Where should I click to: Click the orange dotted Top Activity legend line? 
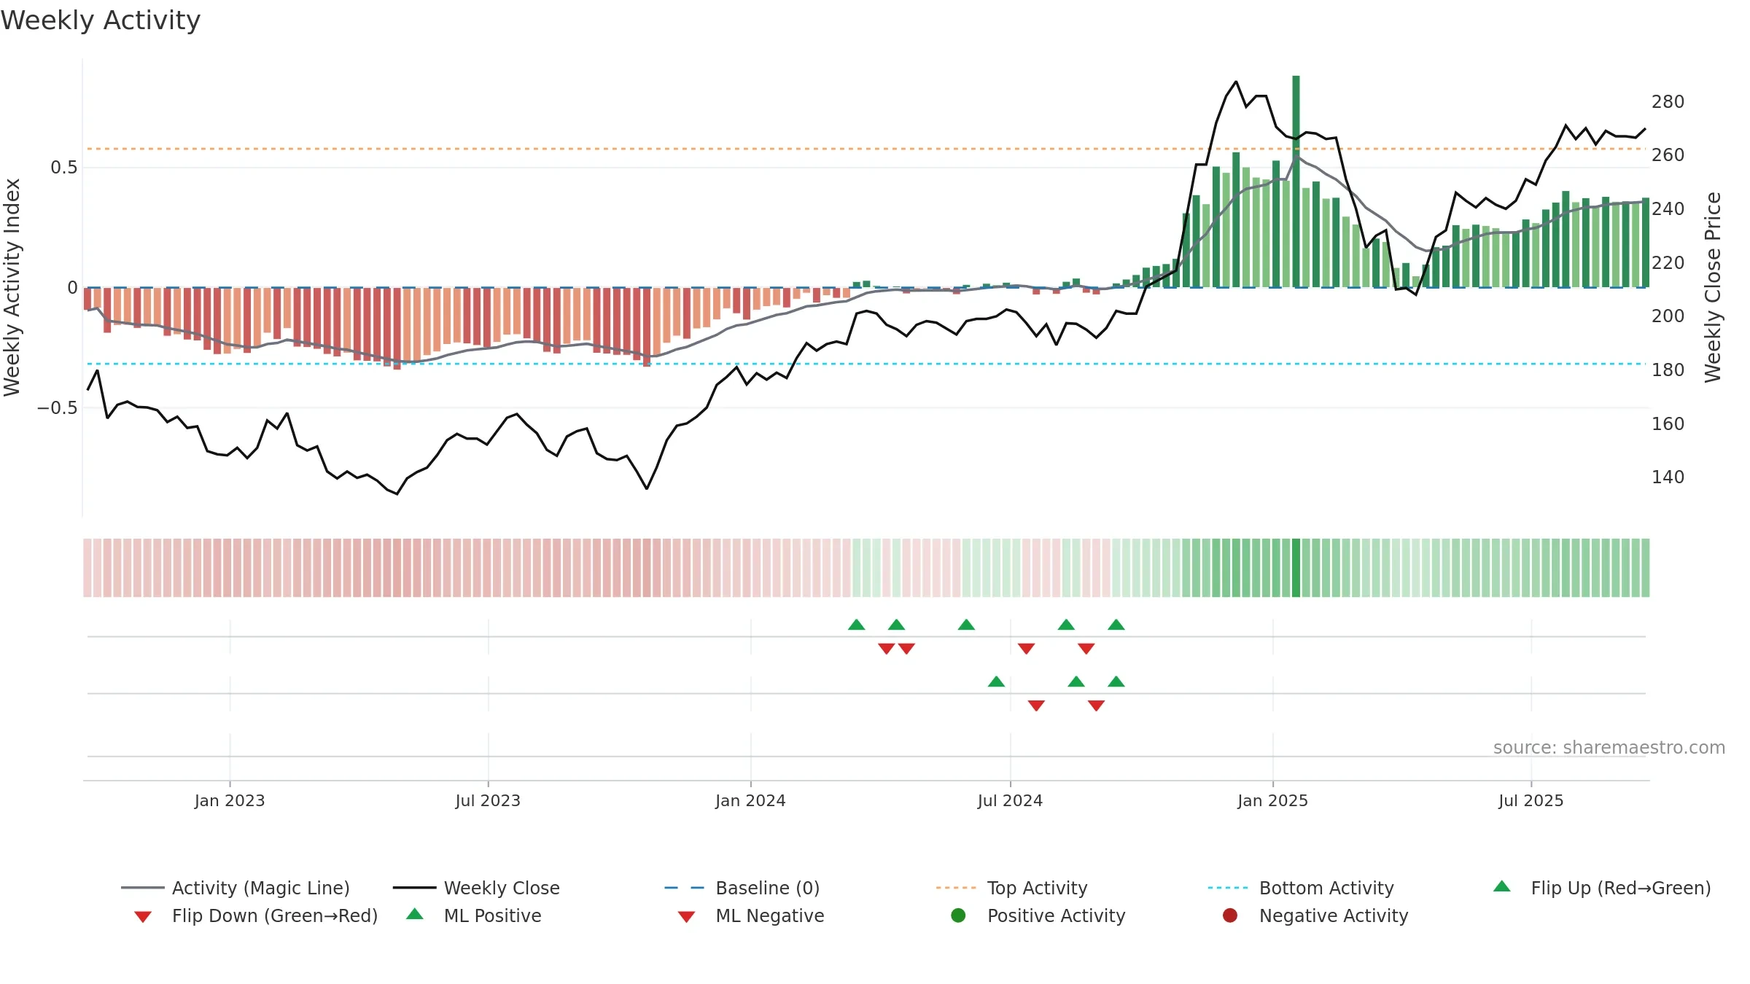(956, 888)
